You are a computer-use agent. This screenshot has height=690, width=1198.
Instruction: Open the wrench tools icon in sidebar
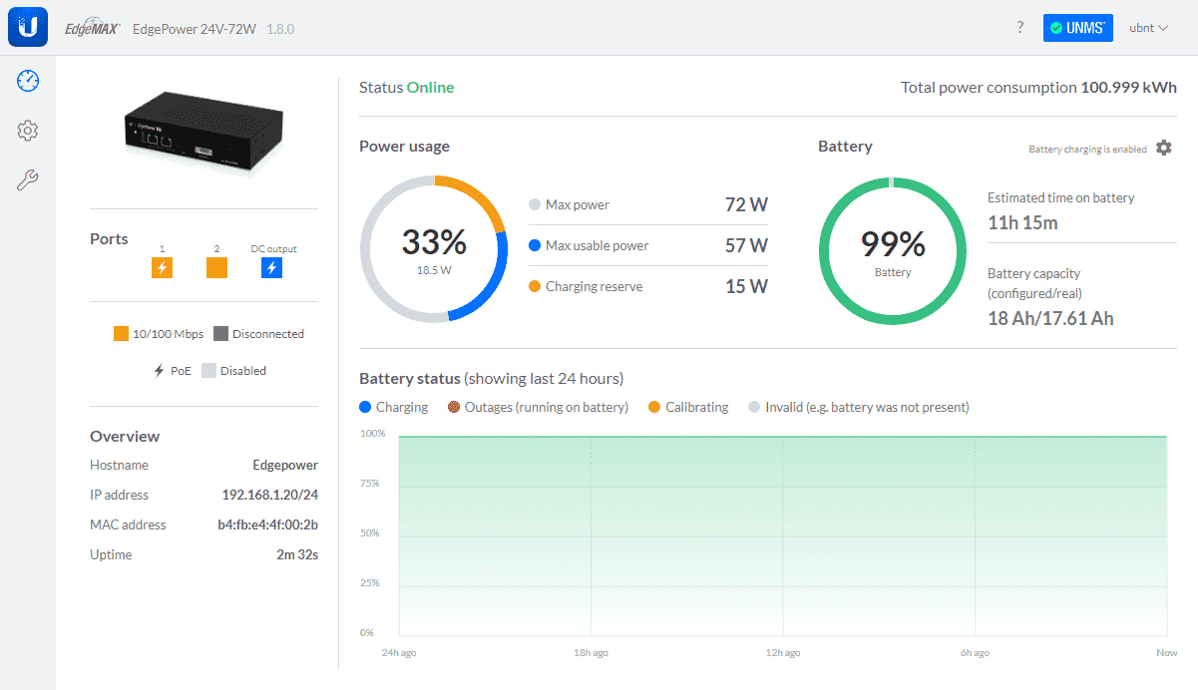click(x=28, y=180)
